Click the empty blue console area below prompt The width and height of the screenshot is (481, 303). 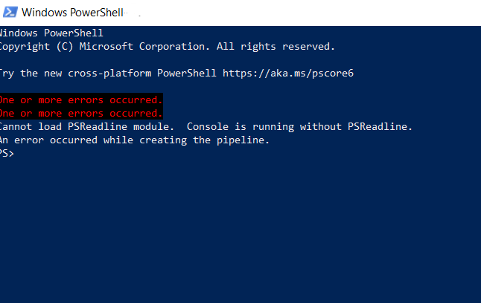pyautogui.click(x=241, y=229)
